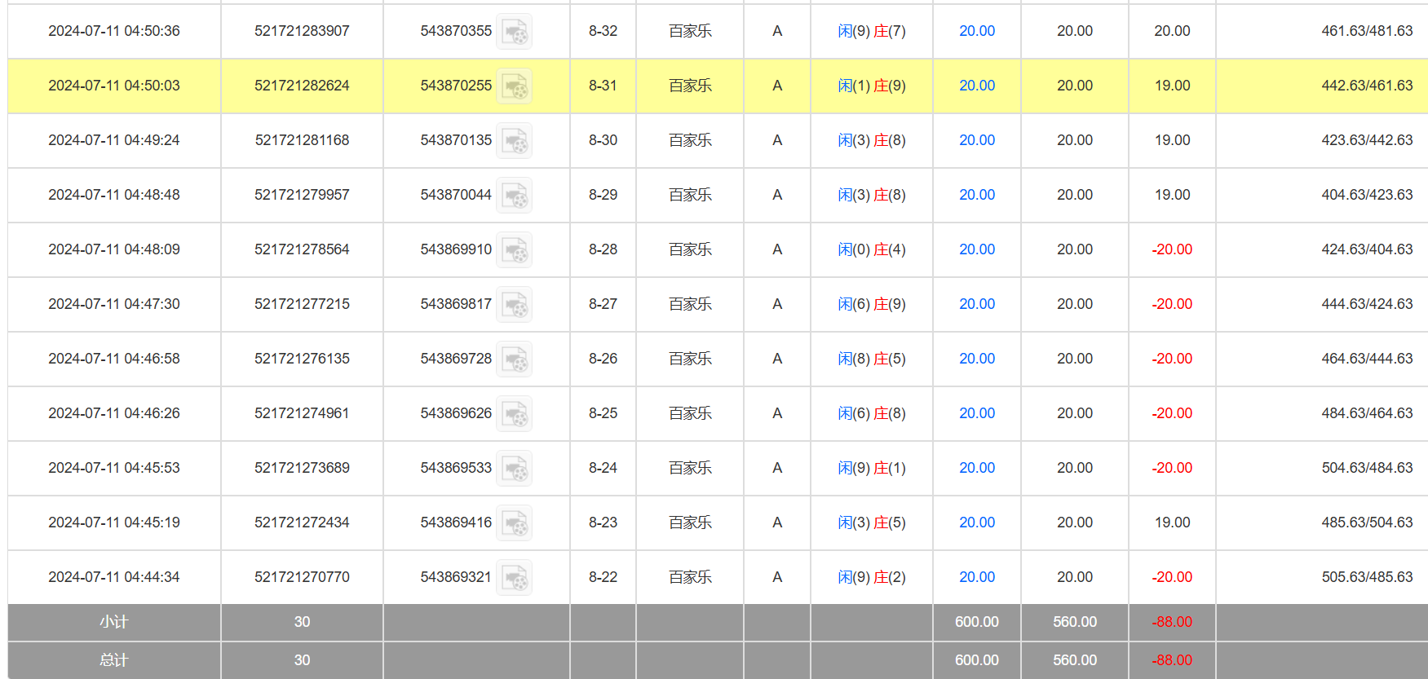Screen dimensions: 1428x679
Task: Click the 总计 total row label
Action: pos(114,660)
